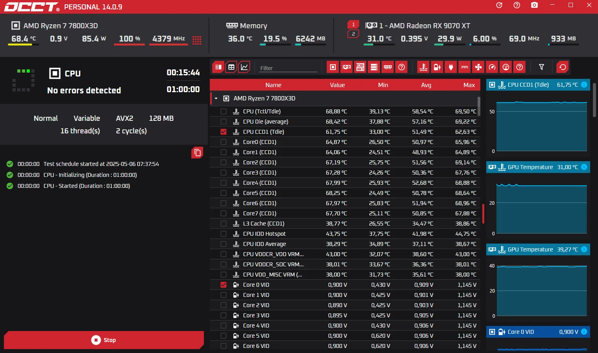Image resolution: width=598 pixels, height=353 pixels.
Task: Open info for the CPU CCD1 (Tdie) graph
Action: click(584, 85)
